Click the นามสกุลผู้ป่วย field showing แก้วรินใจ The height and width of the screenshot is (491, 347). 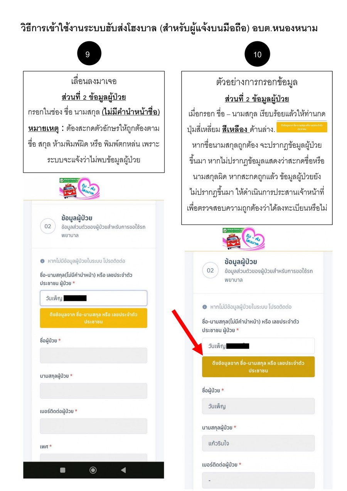[x=258, y=443]
